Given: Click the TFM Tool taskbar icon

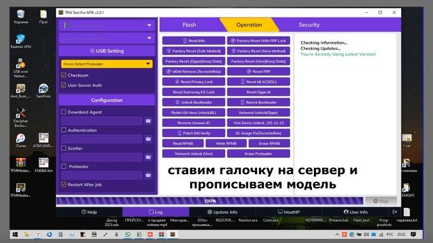Looking at the screenshot, I should 173,234.
